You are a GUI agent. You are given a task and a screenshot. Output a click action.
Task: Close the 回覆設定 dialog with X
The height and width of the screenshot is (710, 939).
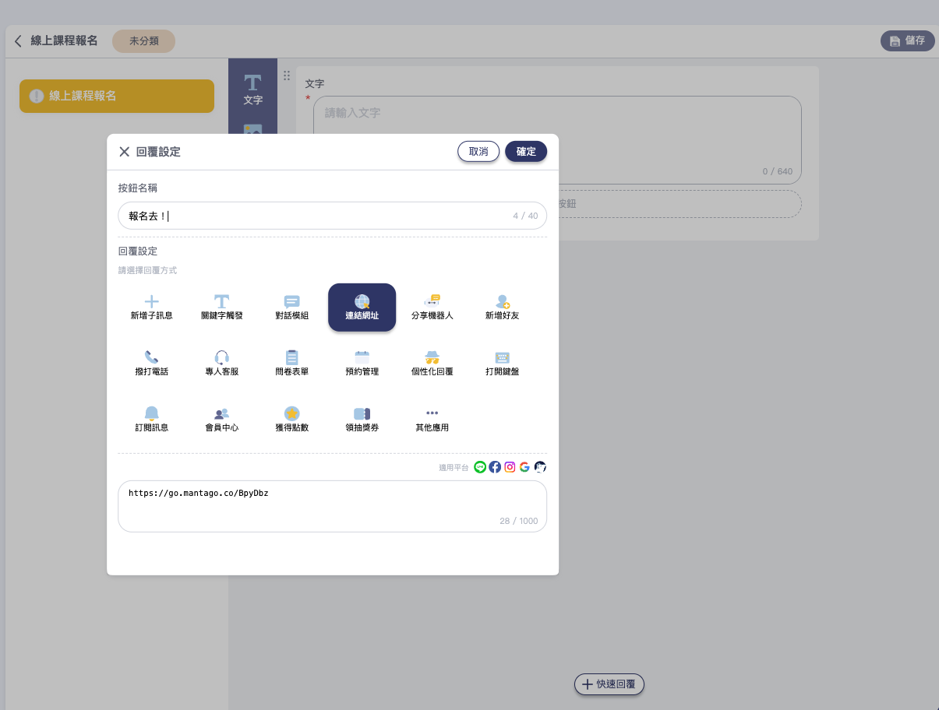(124, 152)
